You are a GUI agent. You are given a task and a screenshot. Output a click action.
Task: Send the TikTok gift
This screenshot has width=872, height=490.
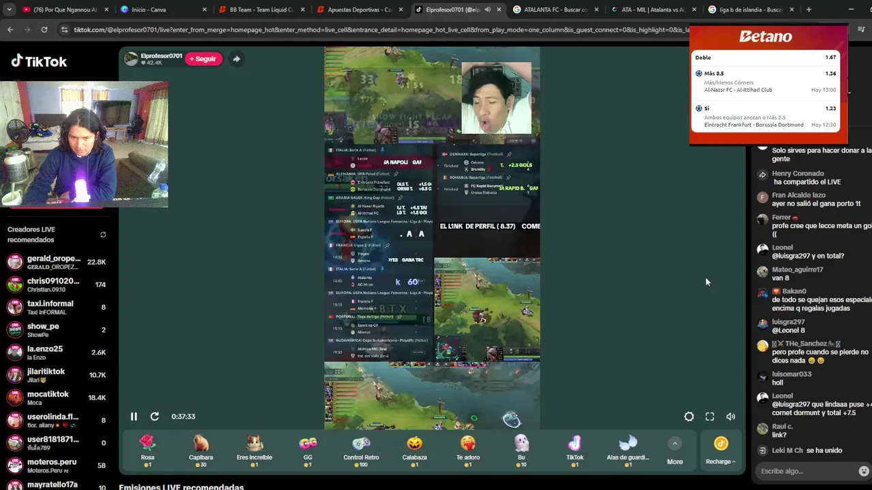point(574,451)
